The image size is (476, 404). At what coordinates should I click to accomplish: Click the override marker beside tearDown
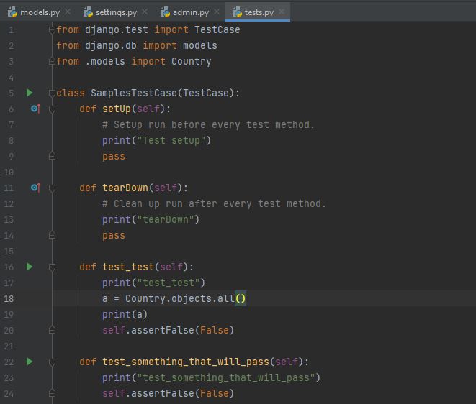pyautogui.click(x=35, y=188)
